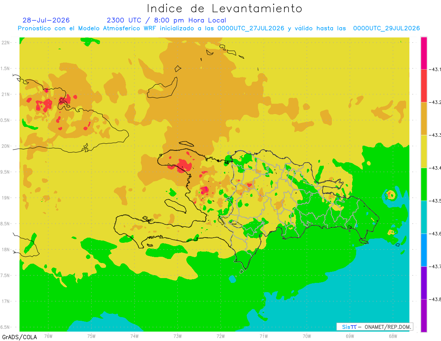Click the '70W' longitude label
441x341 pixels.
point(307,336)
